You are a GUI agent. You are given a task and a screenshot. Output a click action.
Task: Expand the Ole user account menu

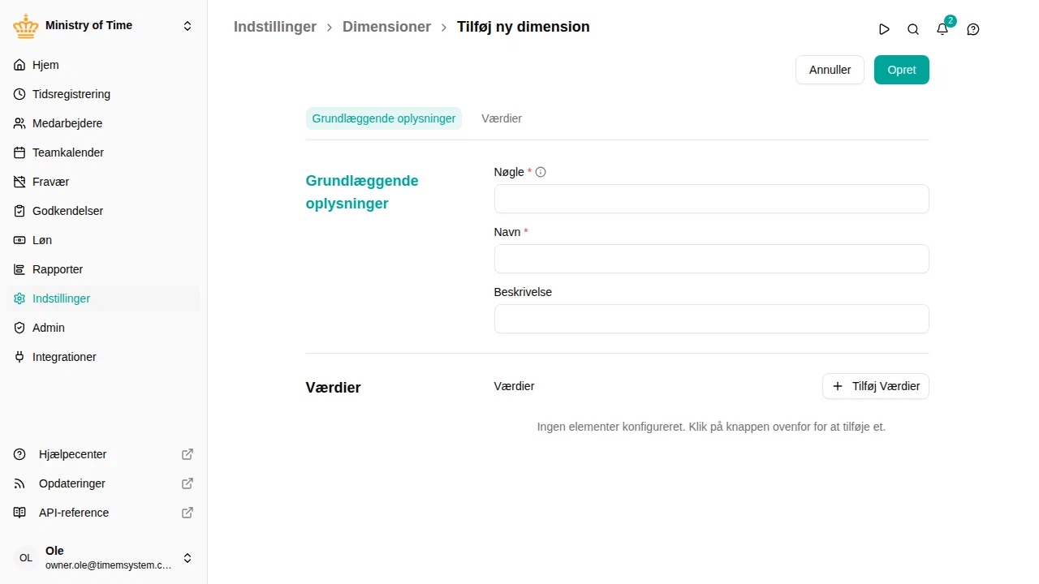pos(103,558)
